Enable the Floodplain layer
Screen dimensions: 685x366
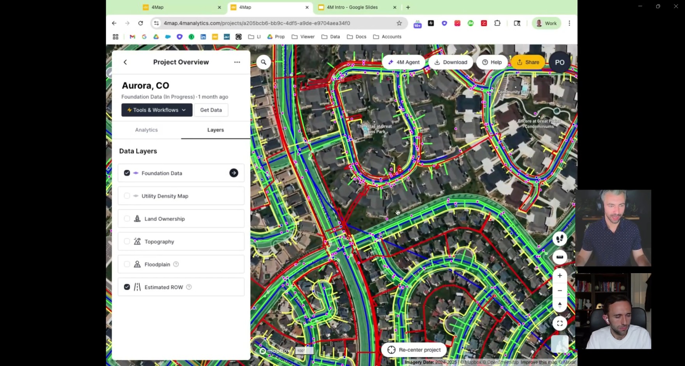(x=127, y=264)
